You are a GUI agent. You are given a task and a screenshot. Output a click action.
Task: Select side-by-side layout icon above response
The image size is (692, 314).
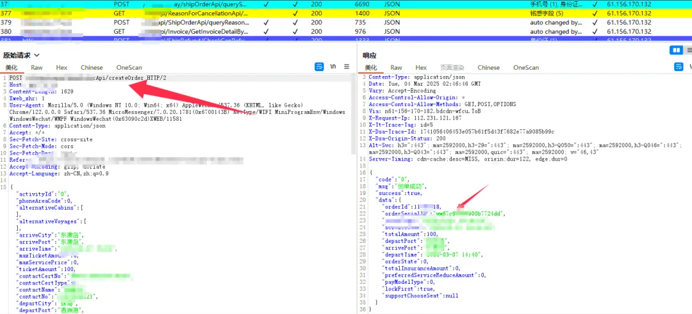[x=676, y=51]
